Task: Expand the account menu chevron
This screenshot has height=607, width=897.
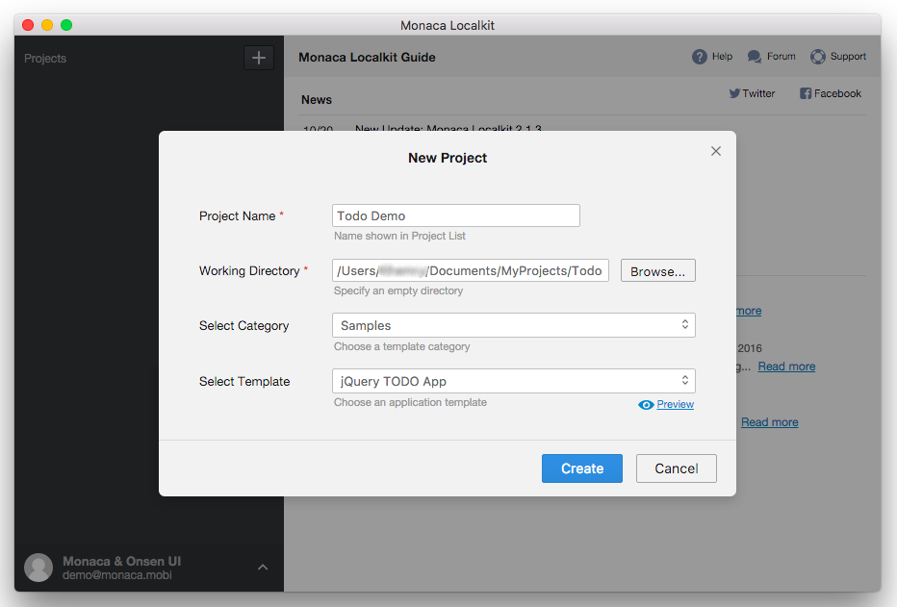Action: tap(263, 568)
